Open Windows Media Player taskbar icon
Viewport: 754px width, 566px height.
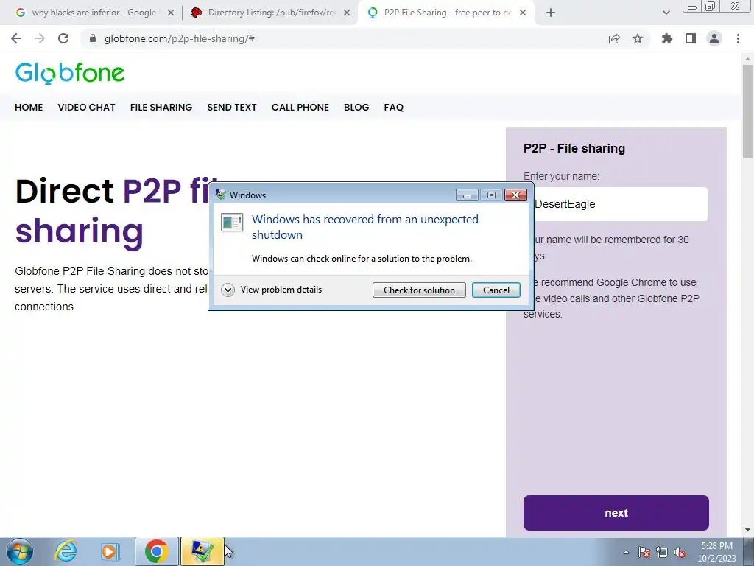[x=110, y=551]
